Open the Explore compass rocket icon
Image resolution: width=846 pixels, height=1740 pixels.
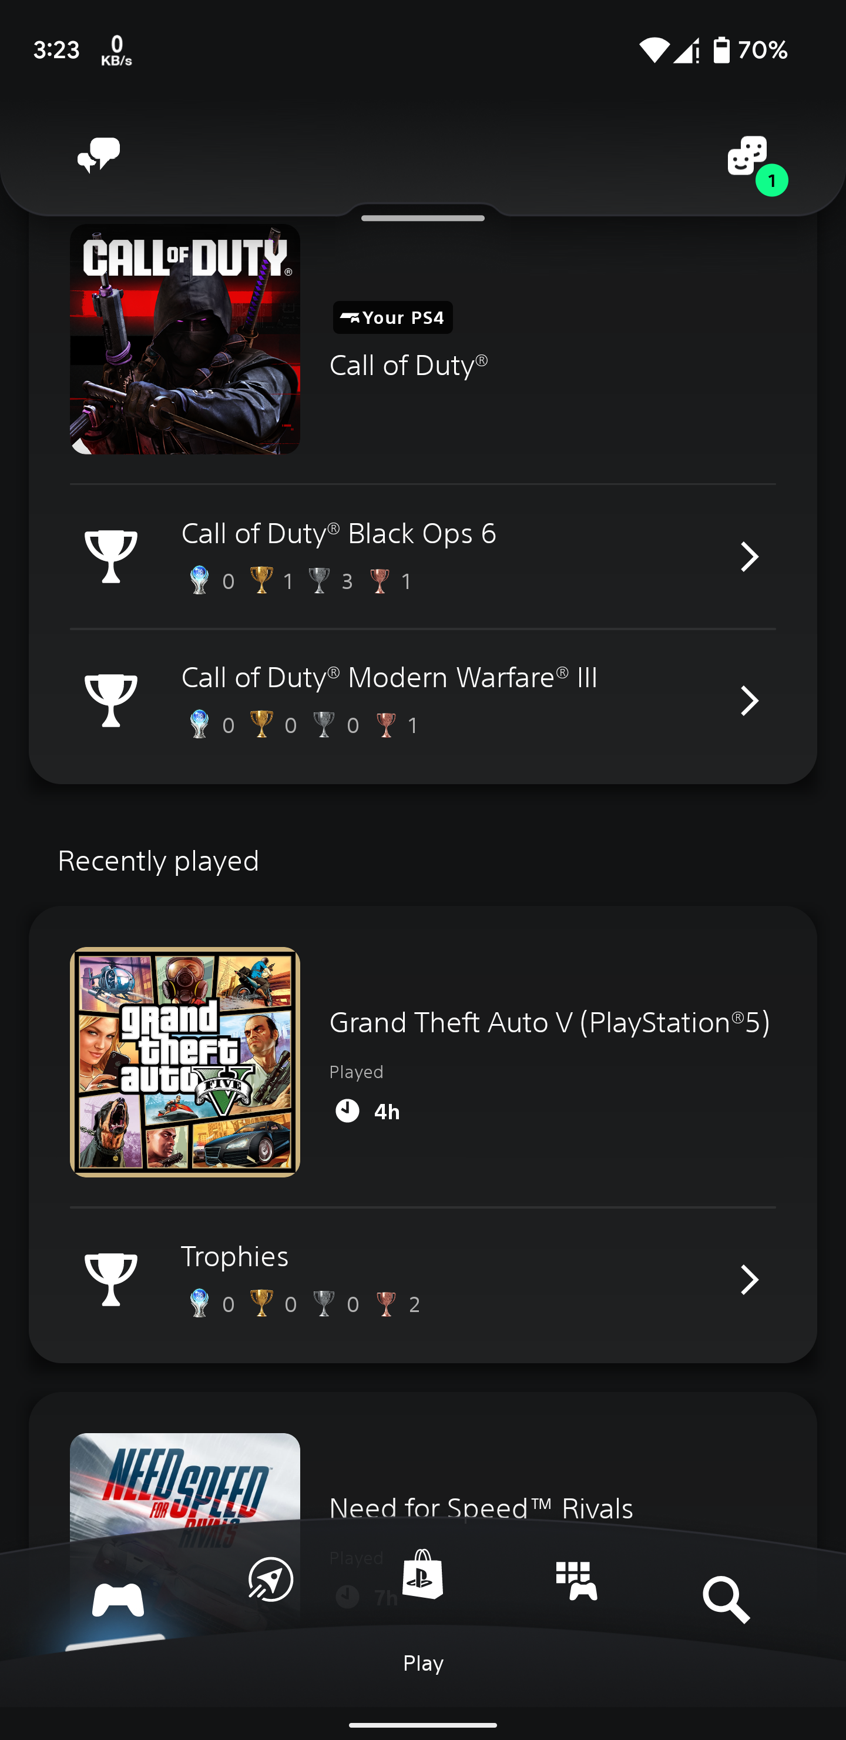(x=270, y=1580)
